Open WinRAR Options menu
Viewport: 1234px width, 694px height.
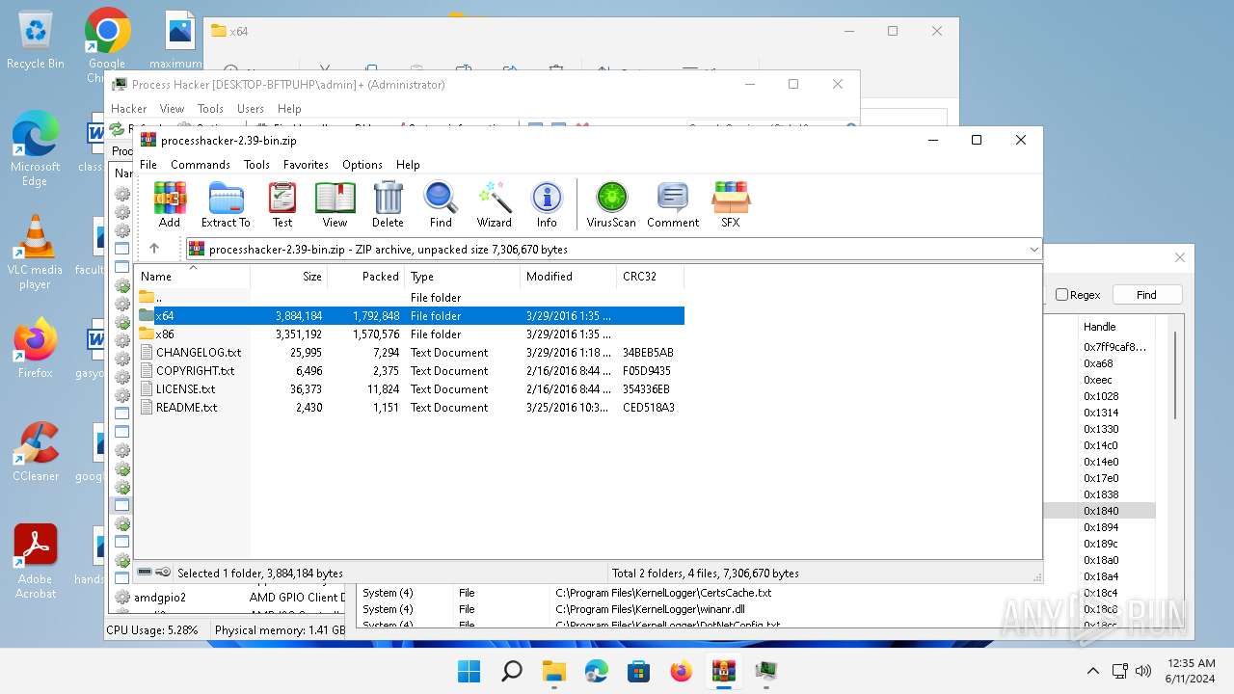362,165
